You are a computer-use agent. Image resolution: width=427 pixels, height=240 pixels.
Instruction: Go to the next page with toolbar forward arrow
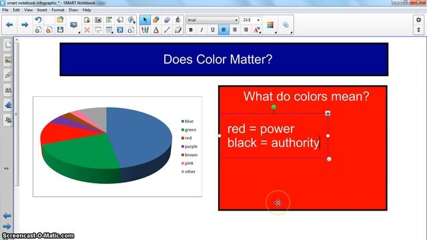[x=25, y=25]
